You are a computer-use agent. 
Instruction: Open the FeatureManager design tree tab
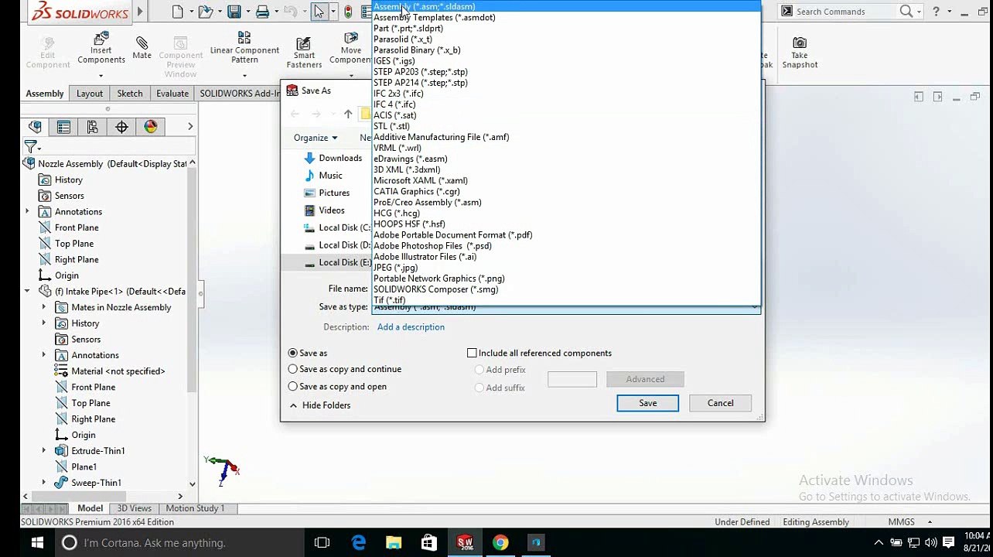tap(35, 127)
